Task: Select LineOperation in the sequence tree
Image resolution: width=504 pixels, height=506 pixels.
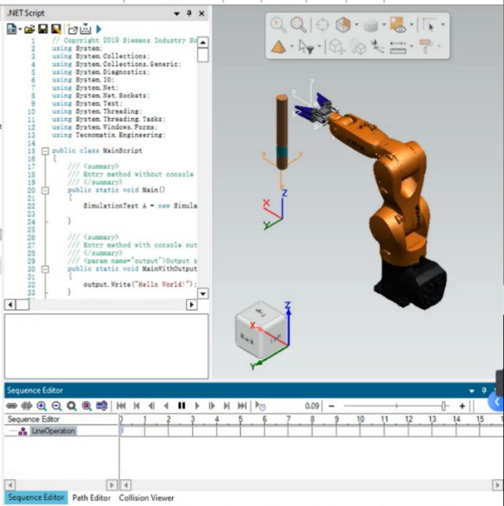Action: (53, 431)
